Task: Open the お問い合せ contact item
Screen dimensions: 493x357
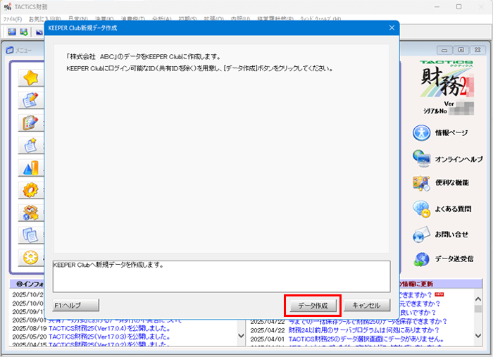Action: 451,234
